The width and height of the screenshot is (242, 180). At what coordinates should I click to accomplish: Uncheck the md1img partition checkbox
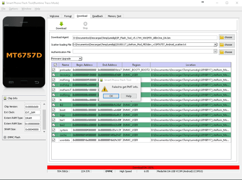tap(54, 80)
